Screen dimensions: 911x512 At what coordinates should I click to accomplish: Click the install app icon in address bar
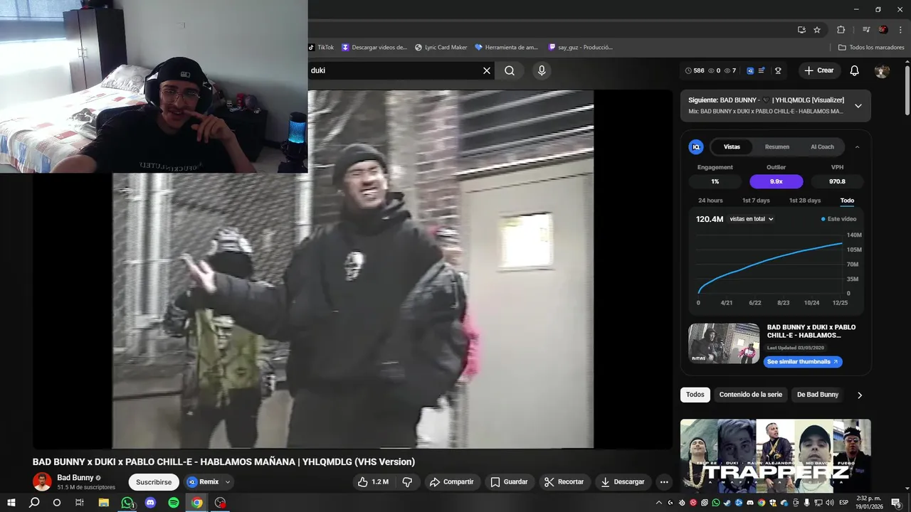[801, 30]
